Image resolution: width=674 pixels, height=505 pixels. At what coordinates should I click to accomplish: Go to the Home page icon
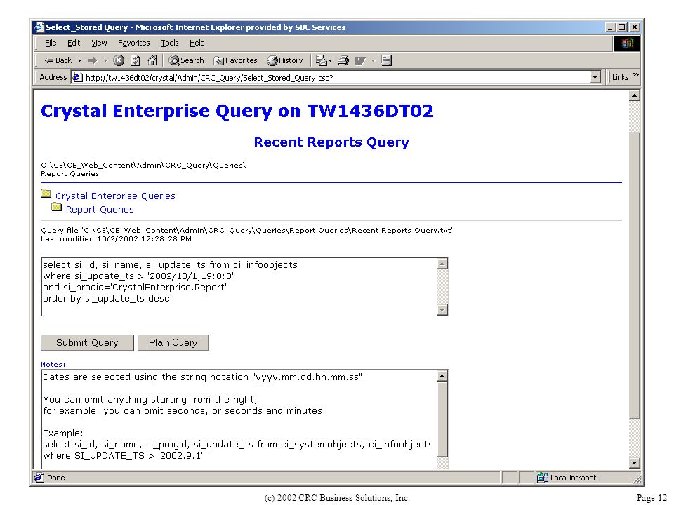point(152,60)
